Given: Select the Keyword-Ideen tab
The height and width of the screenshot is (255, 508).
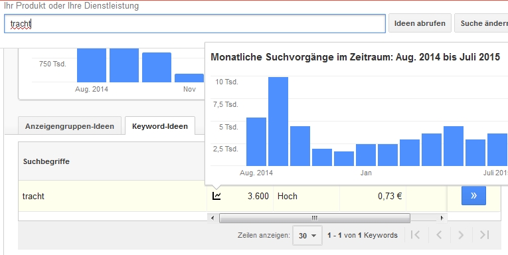Looking at the screenshot, I should point(160,126).
